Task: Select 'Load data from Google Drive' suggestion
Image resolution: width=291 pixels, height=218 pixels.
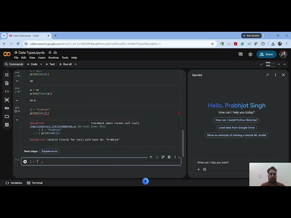Action: click(x=236, y=128)
